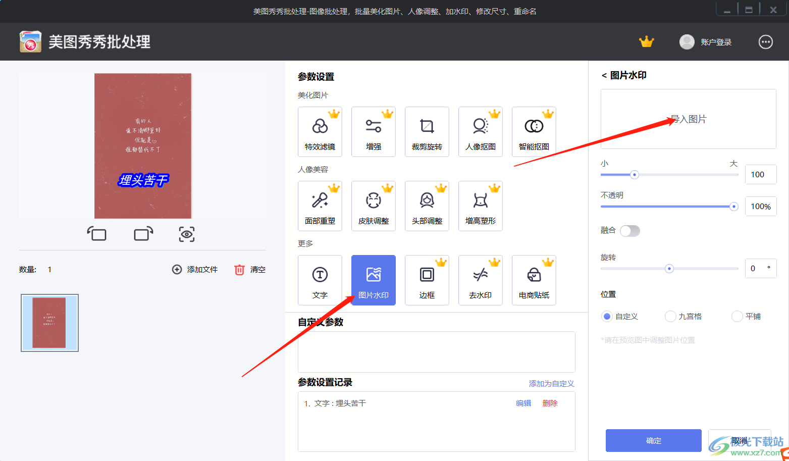This screenshot has height=461, width=789.
Task: Click the red preview image
Action: [x=143, y=146]
